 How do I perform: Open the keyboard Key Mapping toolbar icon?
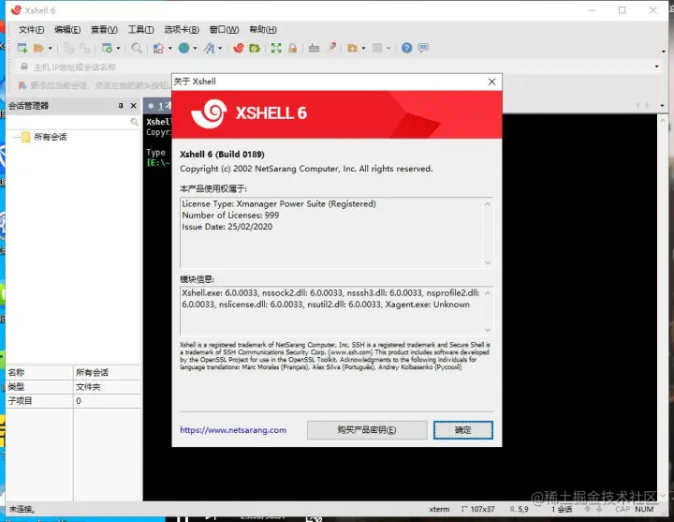point(314,48)
